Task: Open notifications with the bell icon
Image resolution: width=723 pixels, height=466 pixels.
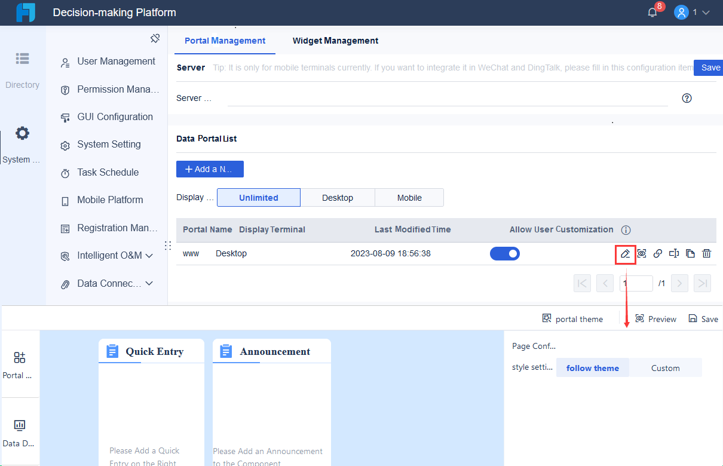Action: point(652,12)
